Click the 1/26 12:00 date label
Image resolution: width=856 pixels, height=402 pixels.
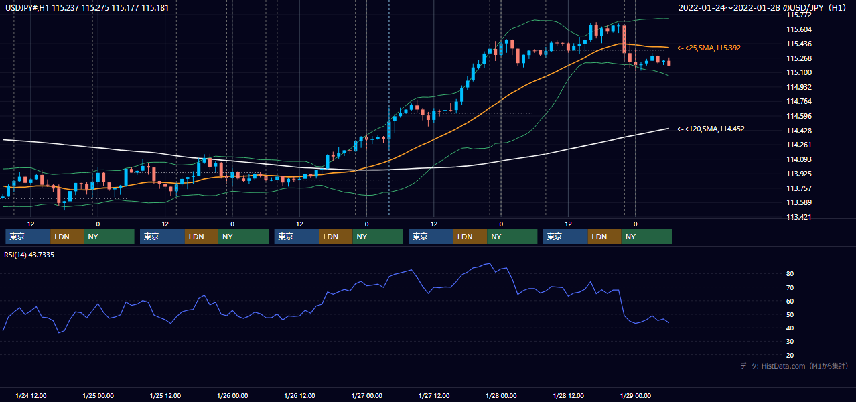pyautogui.click(x=300, y=395)
